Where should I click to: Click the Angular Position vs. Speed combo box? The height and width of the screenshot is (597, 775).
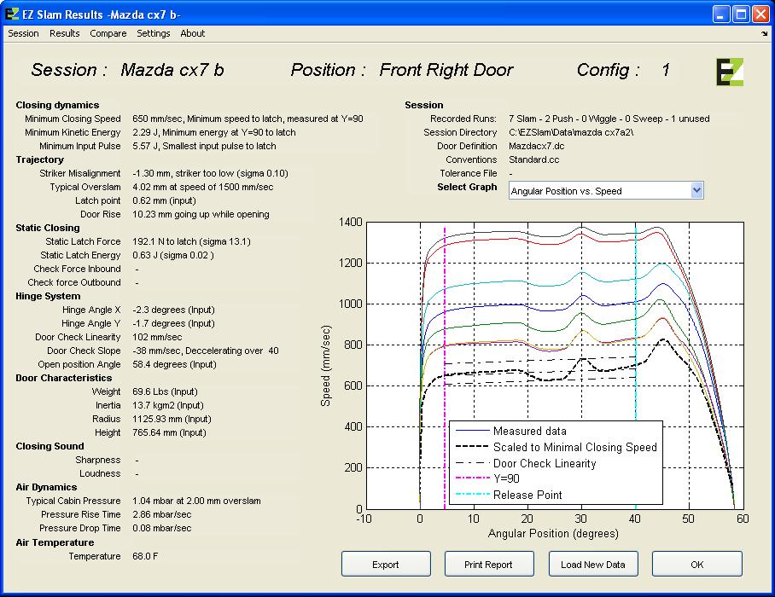[x=599, y=191]
